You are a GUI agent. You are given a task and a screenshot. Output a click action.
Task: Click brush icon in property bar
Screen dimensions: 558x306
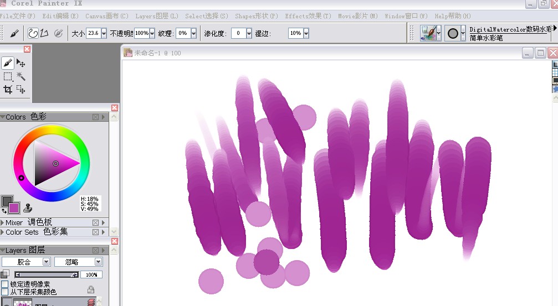pyautogui.click(x=14, y=33)
